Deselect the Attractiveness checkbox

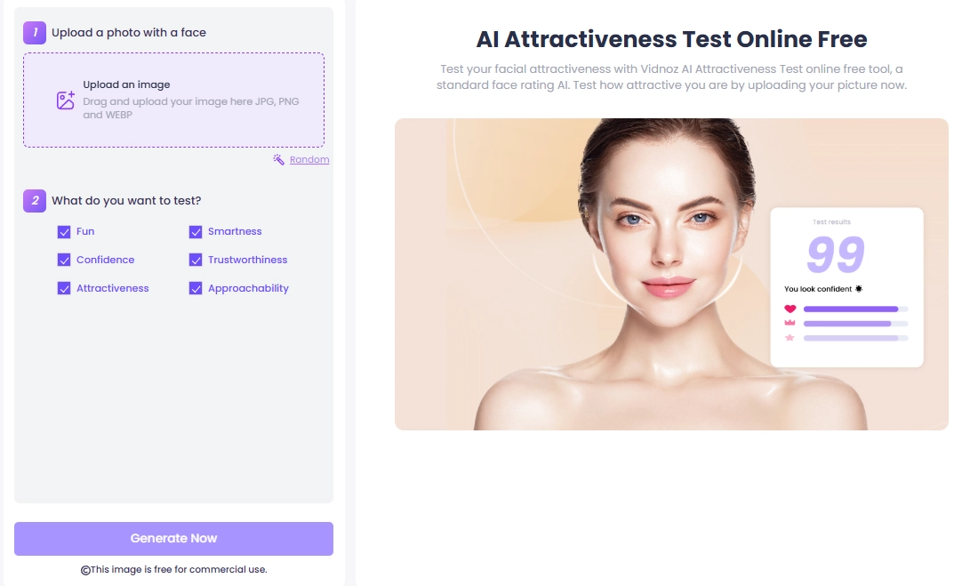[x=64, y=289]
